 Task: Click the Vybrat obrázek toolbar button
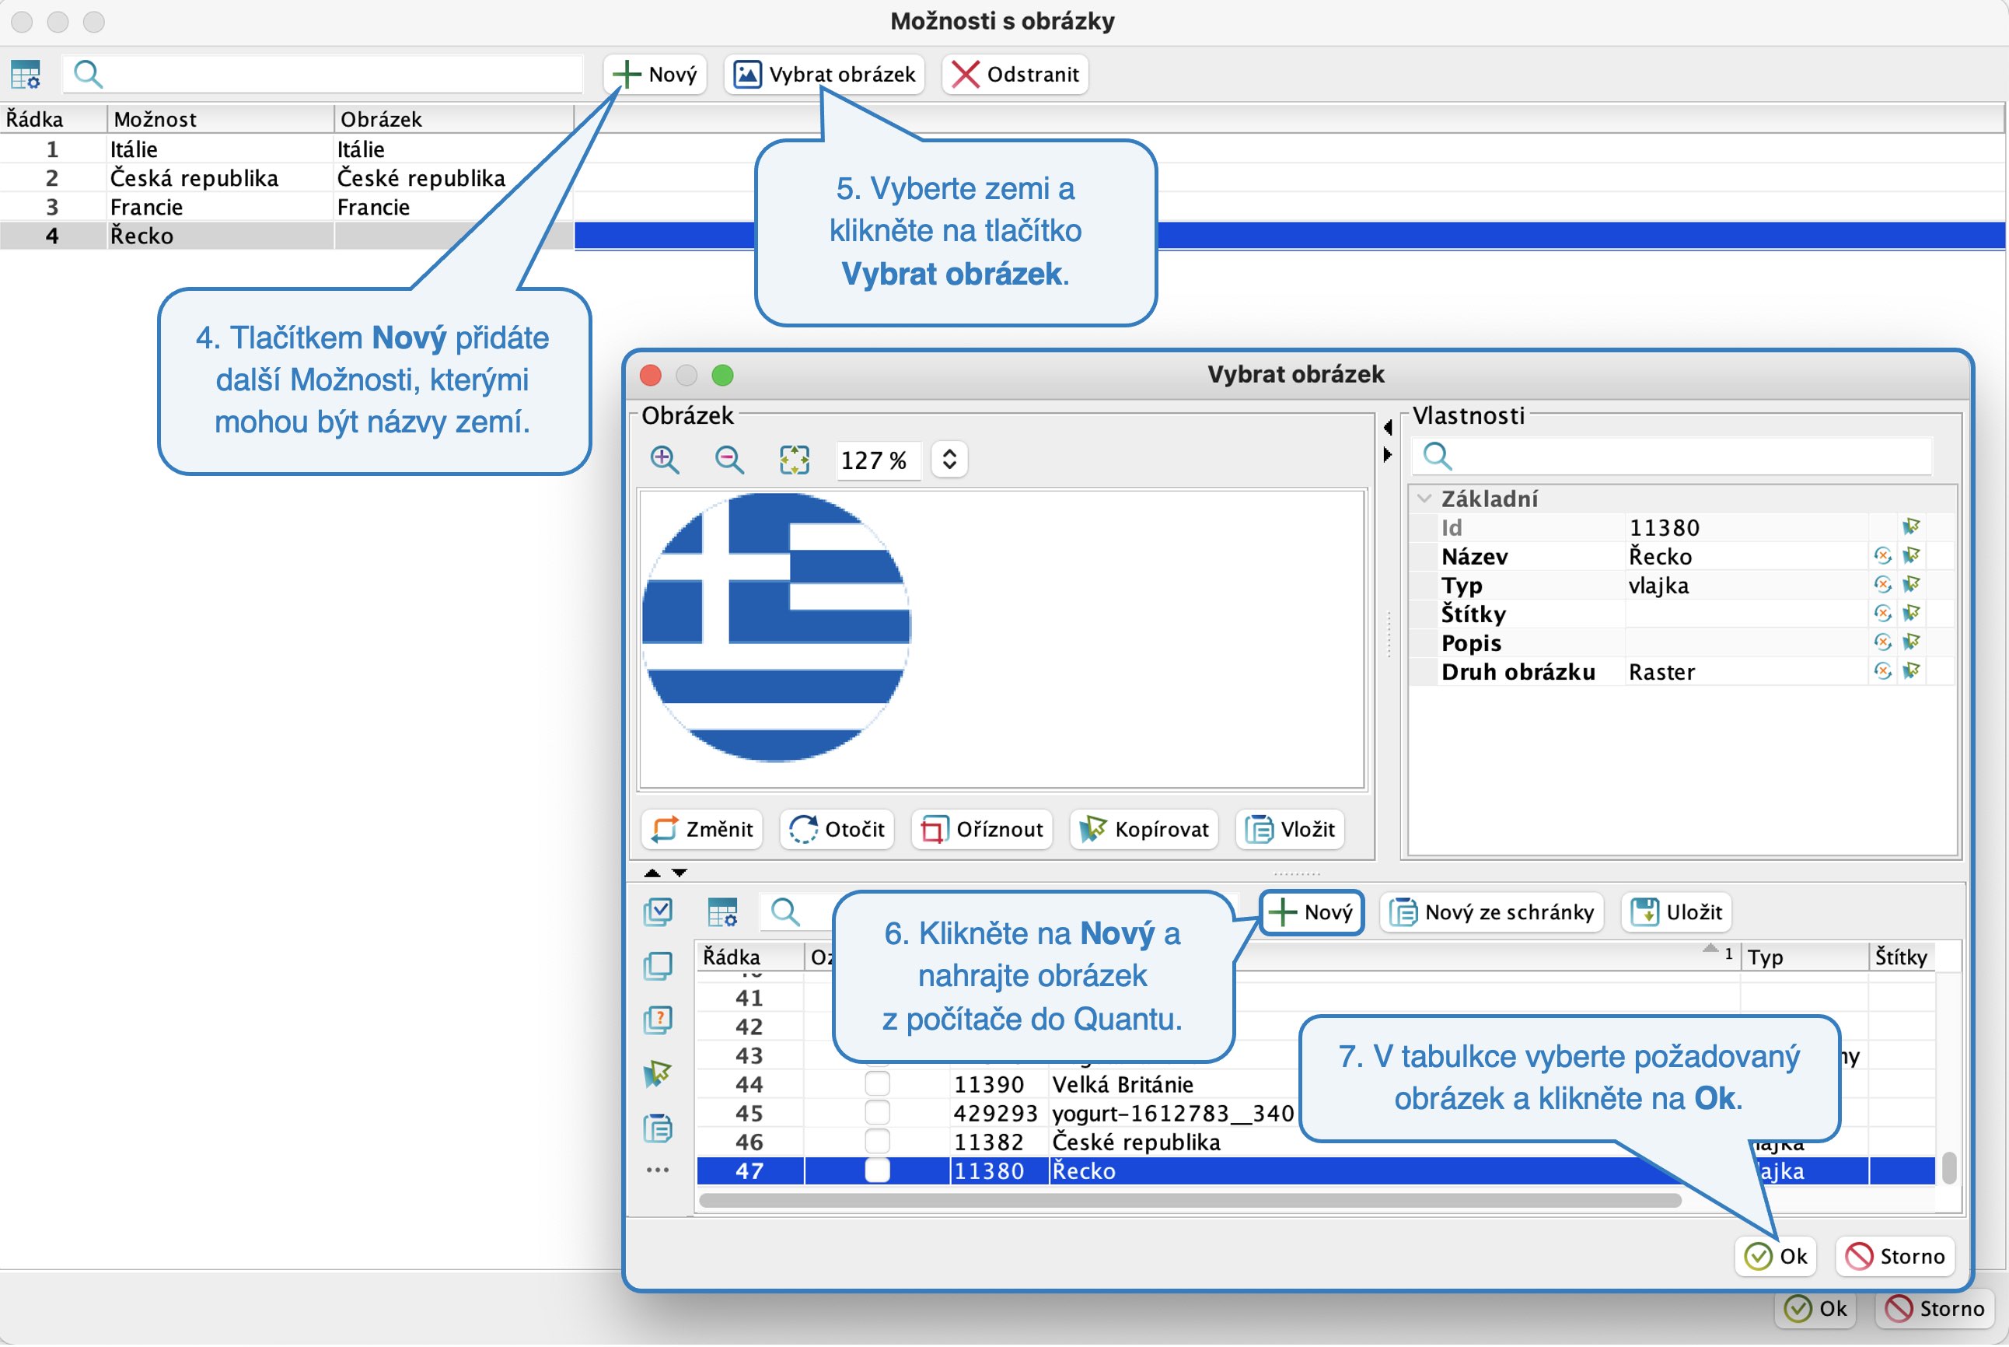tap(824, 75)
